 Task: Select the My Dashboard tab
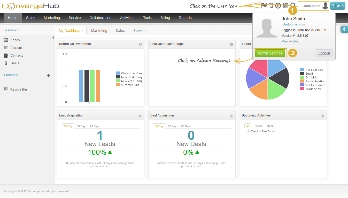[x=71, y=30]
